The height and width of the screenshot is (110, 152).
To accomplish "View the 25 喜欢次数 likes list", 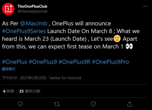I will click(x=30, y=91).
